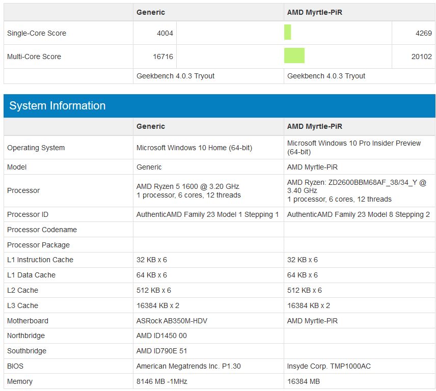The width and height of the screenshot is (436, 391).
Task: Select AMD Ryzen 5 1600 @ 3.20 GHz text
Action: [x=187, y=186]
